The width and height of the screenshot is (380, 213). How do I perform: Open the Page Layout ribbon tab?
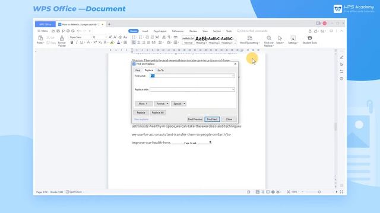[160, 31]
